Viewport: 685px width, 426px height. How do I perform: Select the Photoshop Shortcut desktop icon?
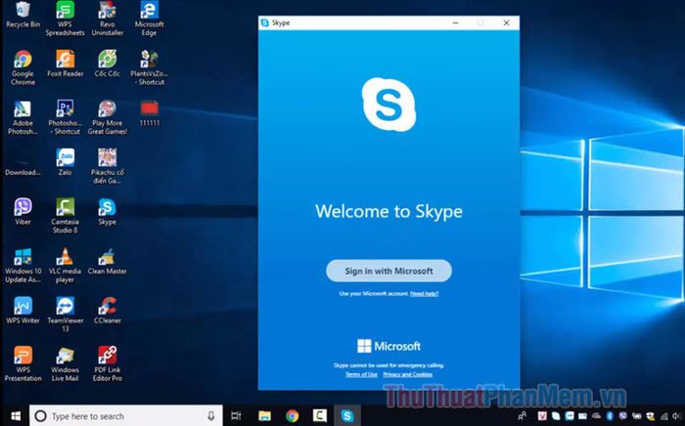[66, 117]
